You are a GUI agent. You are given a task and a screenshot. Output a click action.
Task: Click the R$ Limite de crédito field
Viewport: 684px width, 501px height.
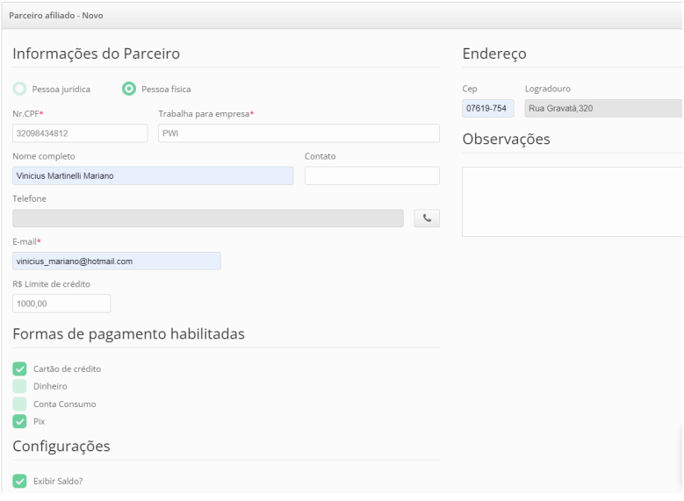click(61, 304)
